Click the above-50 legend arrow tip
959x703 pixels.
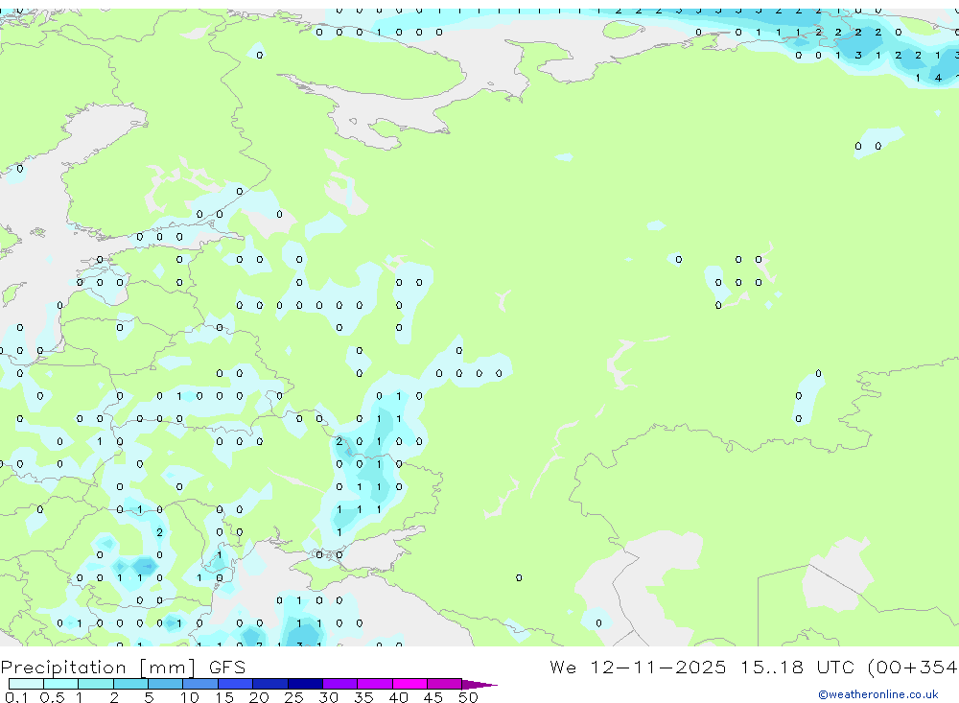[480, 685]
